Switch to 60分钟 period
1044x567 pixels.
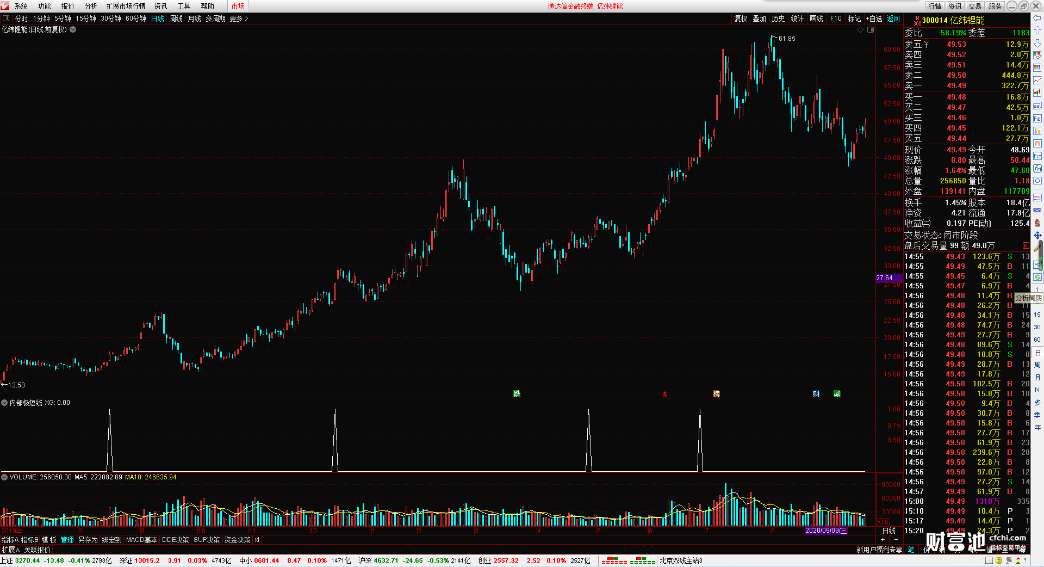pos(136,19)
